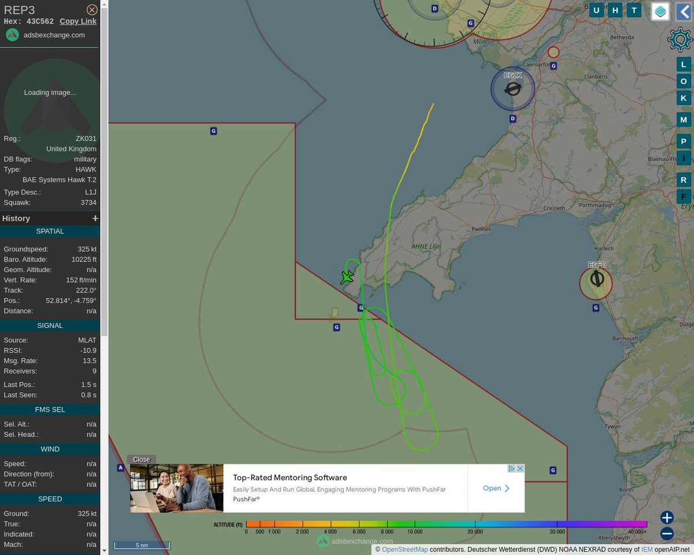Zoom in using the plus control
The width and height of the screenshot is (694, 555).
click(666, 517)
